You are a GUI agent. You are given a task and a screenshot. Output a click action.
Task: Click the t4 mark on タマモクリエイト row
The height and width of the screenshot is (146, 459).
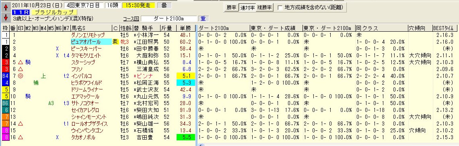(x=66, y=55)
